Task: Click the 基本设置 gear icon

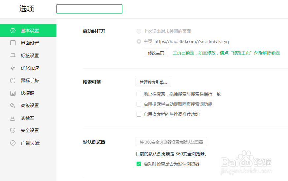Action: pyautogui.click(x=13, y=31)
